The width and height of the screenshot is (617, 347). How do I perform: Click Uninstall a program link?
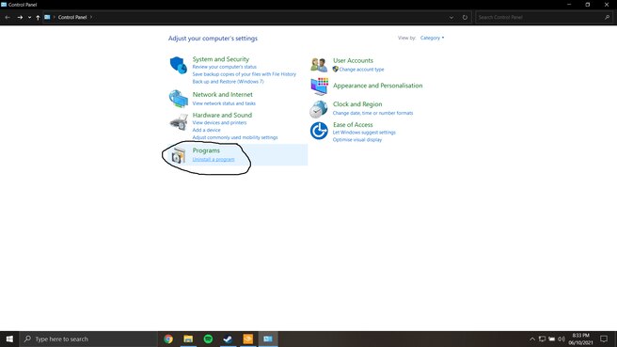214,159
